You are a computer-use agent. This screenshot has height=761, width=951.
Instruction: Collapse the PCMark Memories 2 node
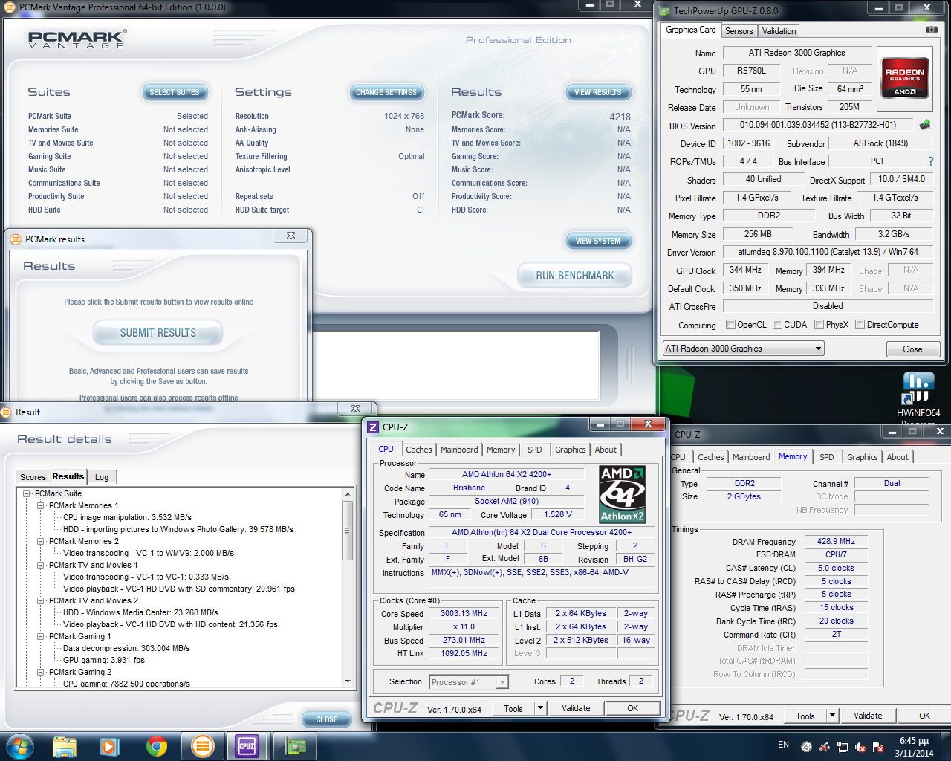click(41, 541)
